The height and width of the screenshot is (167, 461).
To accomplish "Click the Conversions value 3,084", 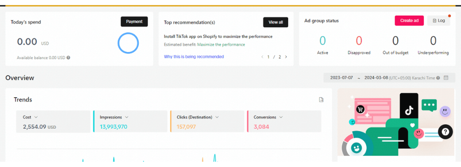I will (x=262, y=127).
